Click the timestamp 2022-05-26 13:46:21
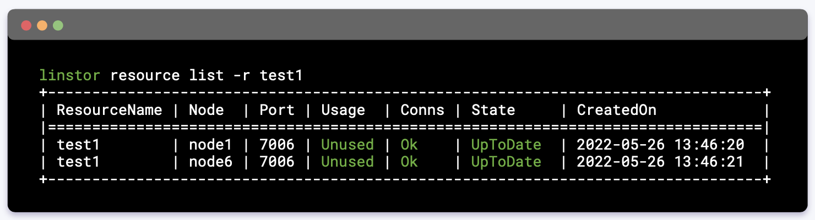815x220 pixels. pyautogui.click(x=660, y=162)
